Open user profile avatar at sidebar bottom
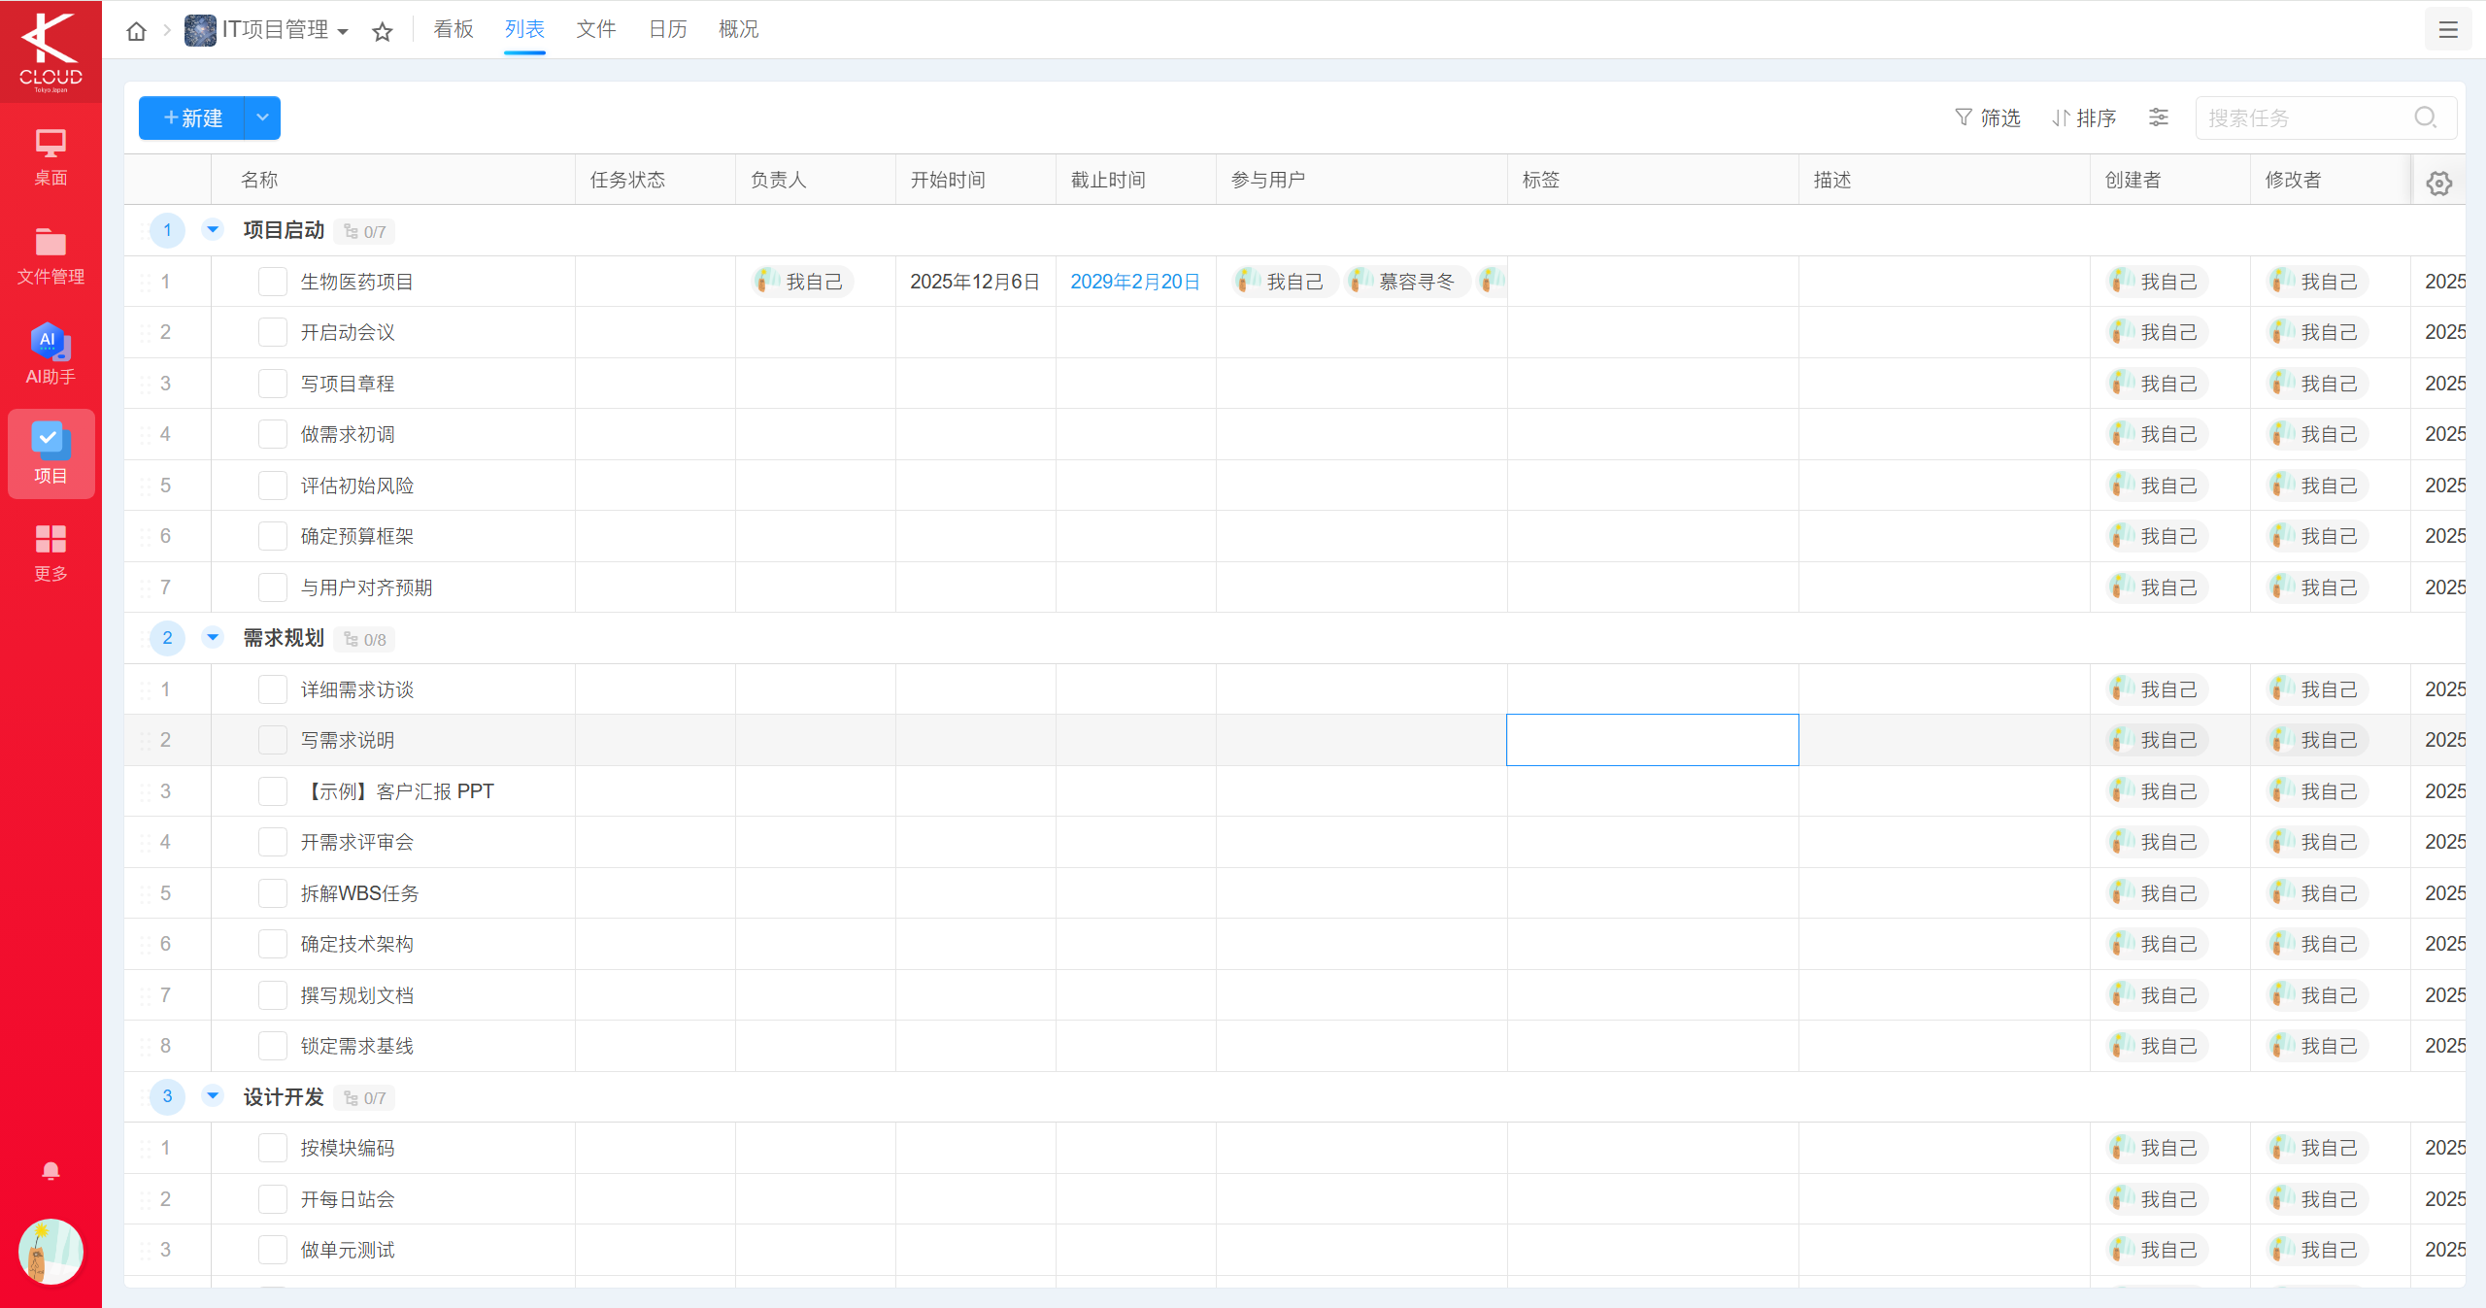Screen dimensions: 2486x1308 tap(50, 1251)
